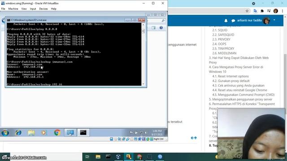Open the notifications bell on the site

point(226,21)
